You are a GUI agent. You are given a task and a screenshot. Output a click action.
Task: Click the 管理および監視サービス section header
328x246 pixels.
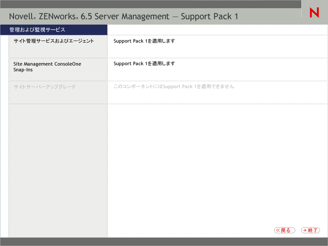[37, 30]
